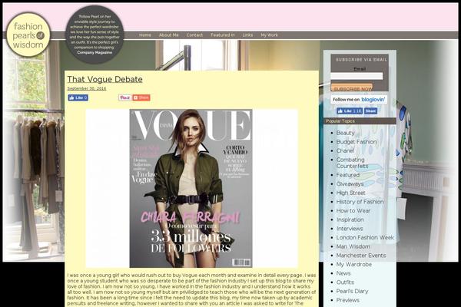This screenshot has height=307, width=461.
Task: Click the Company Magazine quote text
Action: click(95, 53)
